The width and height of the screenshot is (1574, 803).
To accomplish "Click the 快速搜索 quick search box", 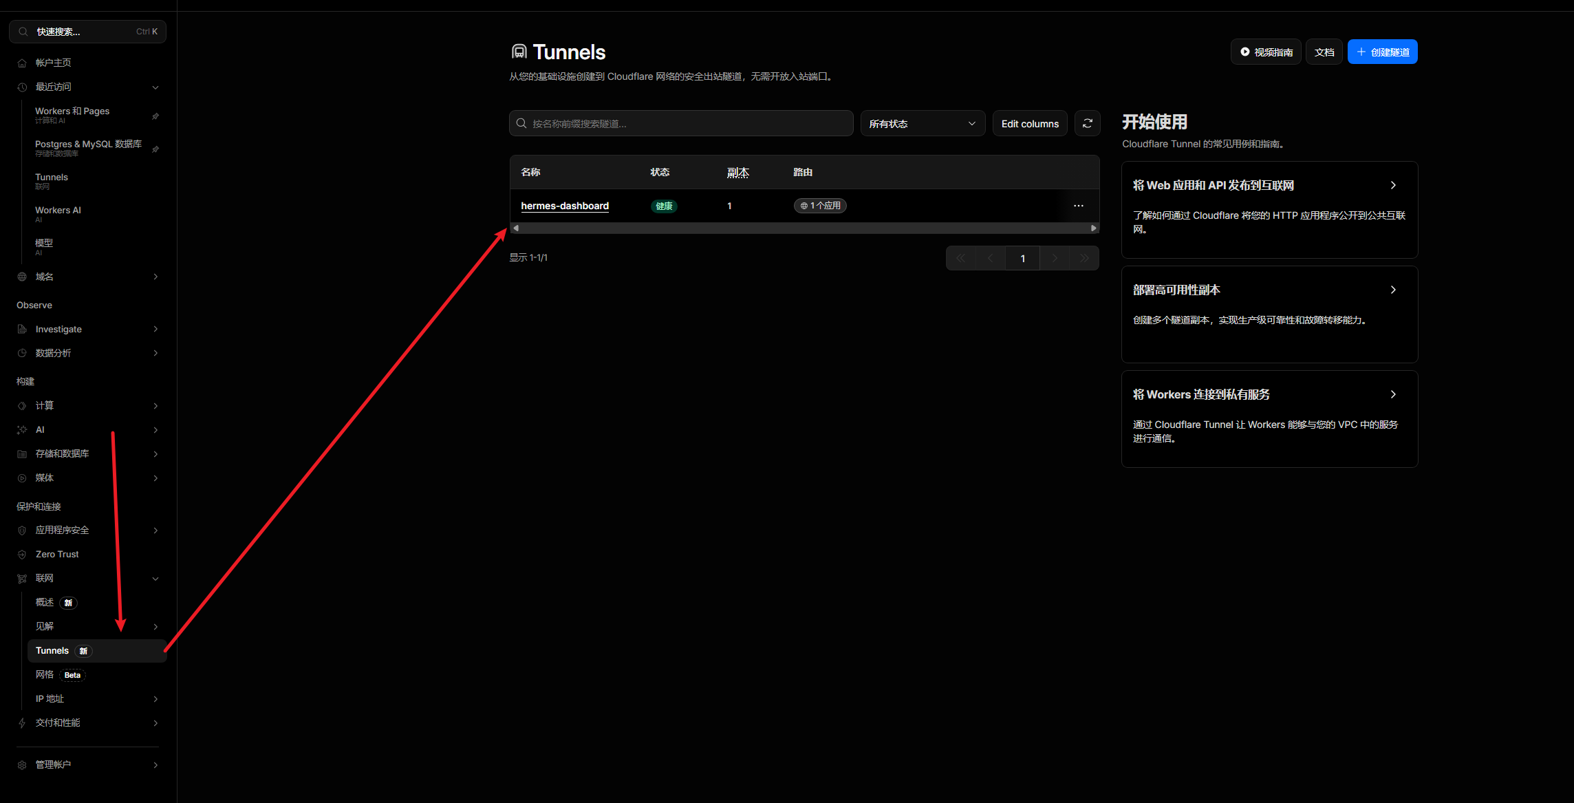I will tap(87, 32).
